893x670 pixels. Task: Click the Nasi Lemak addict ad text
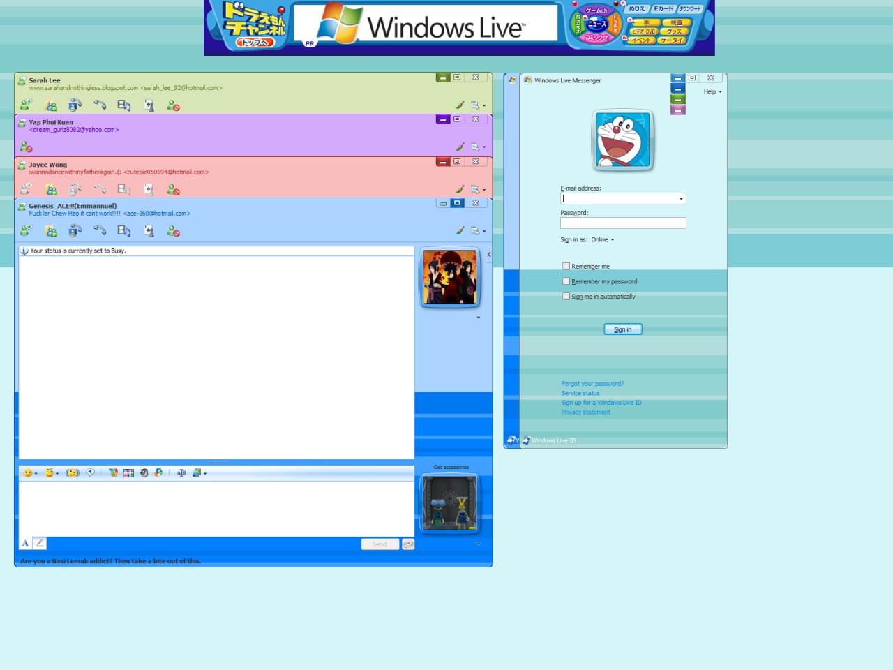(x=110, y=560)
